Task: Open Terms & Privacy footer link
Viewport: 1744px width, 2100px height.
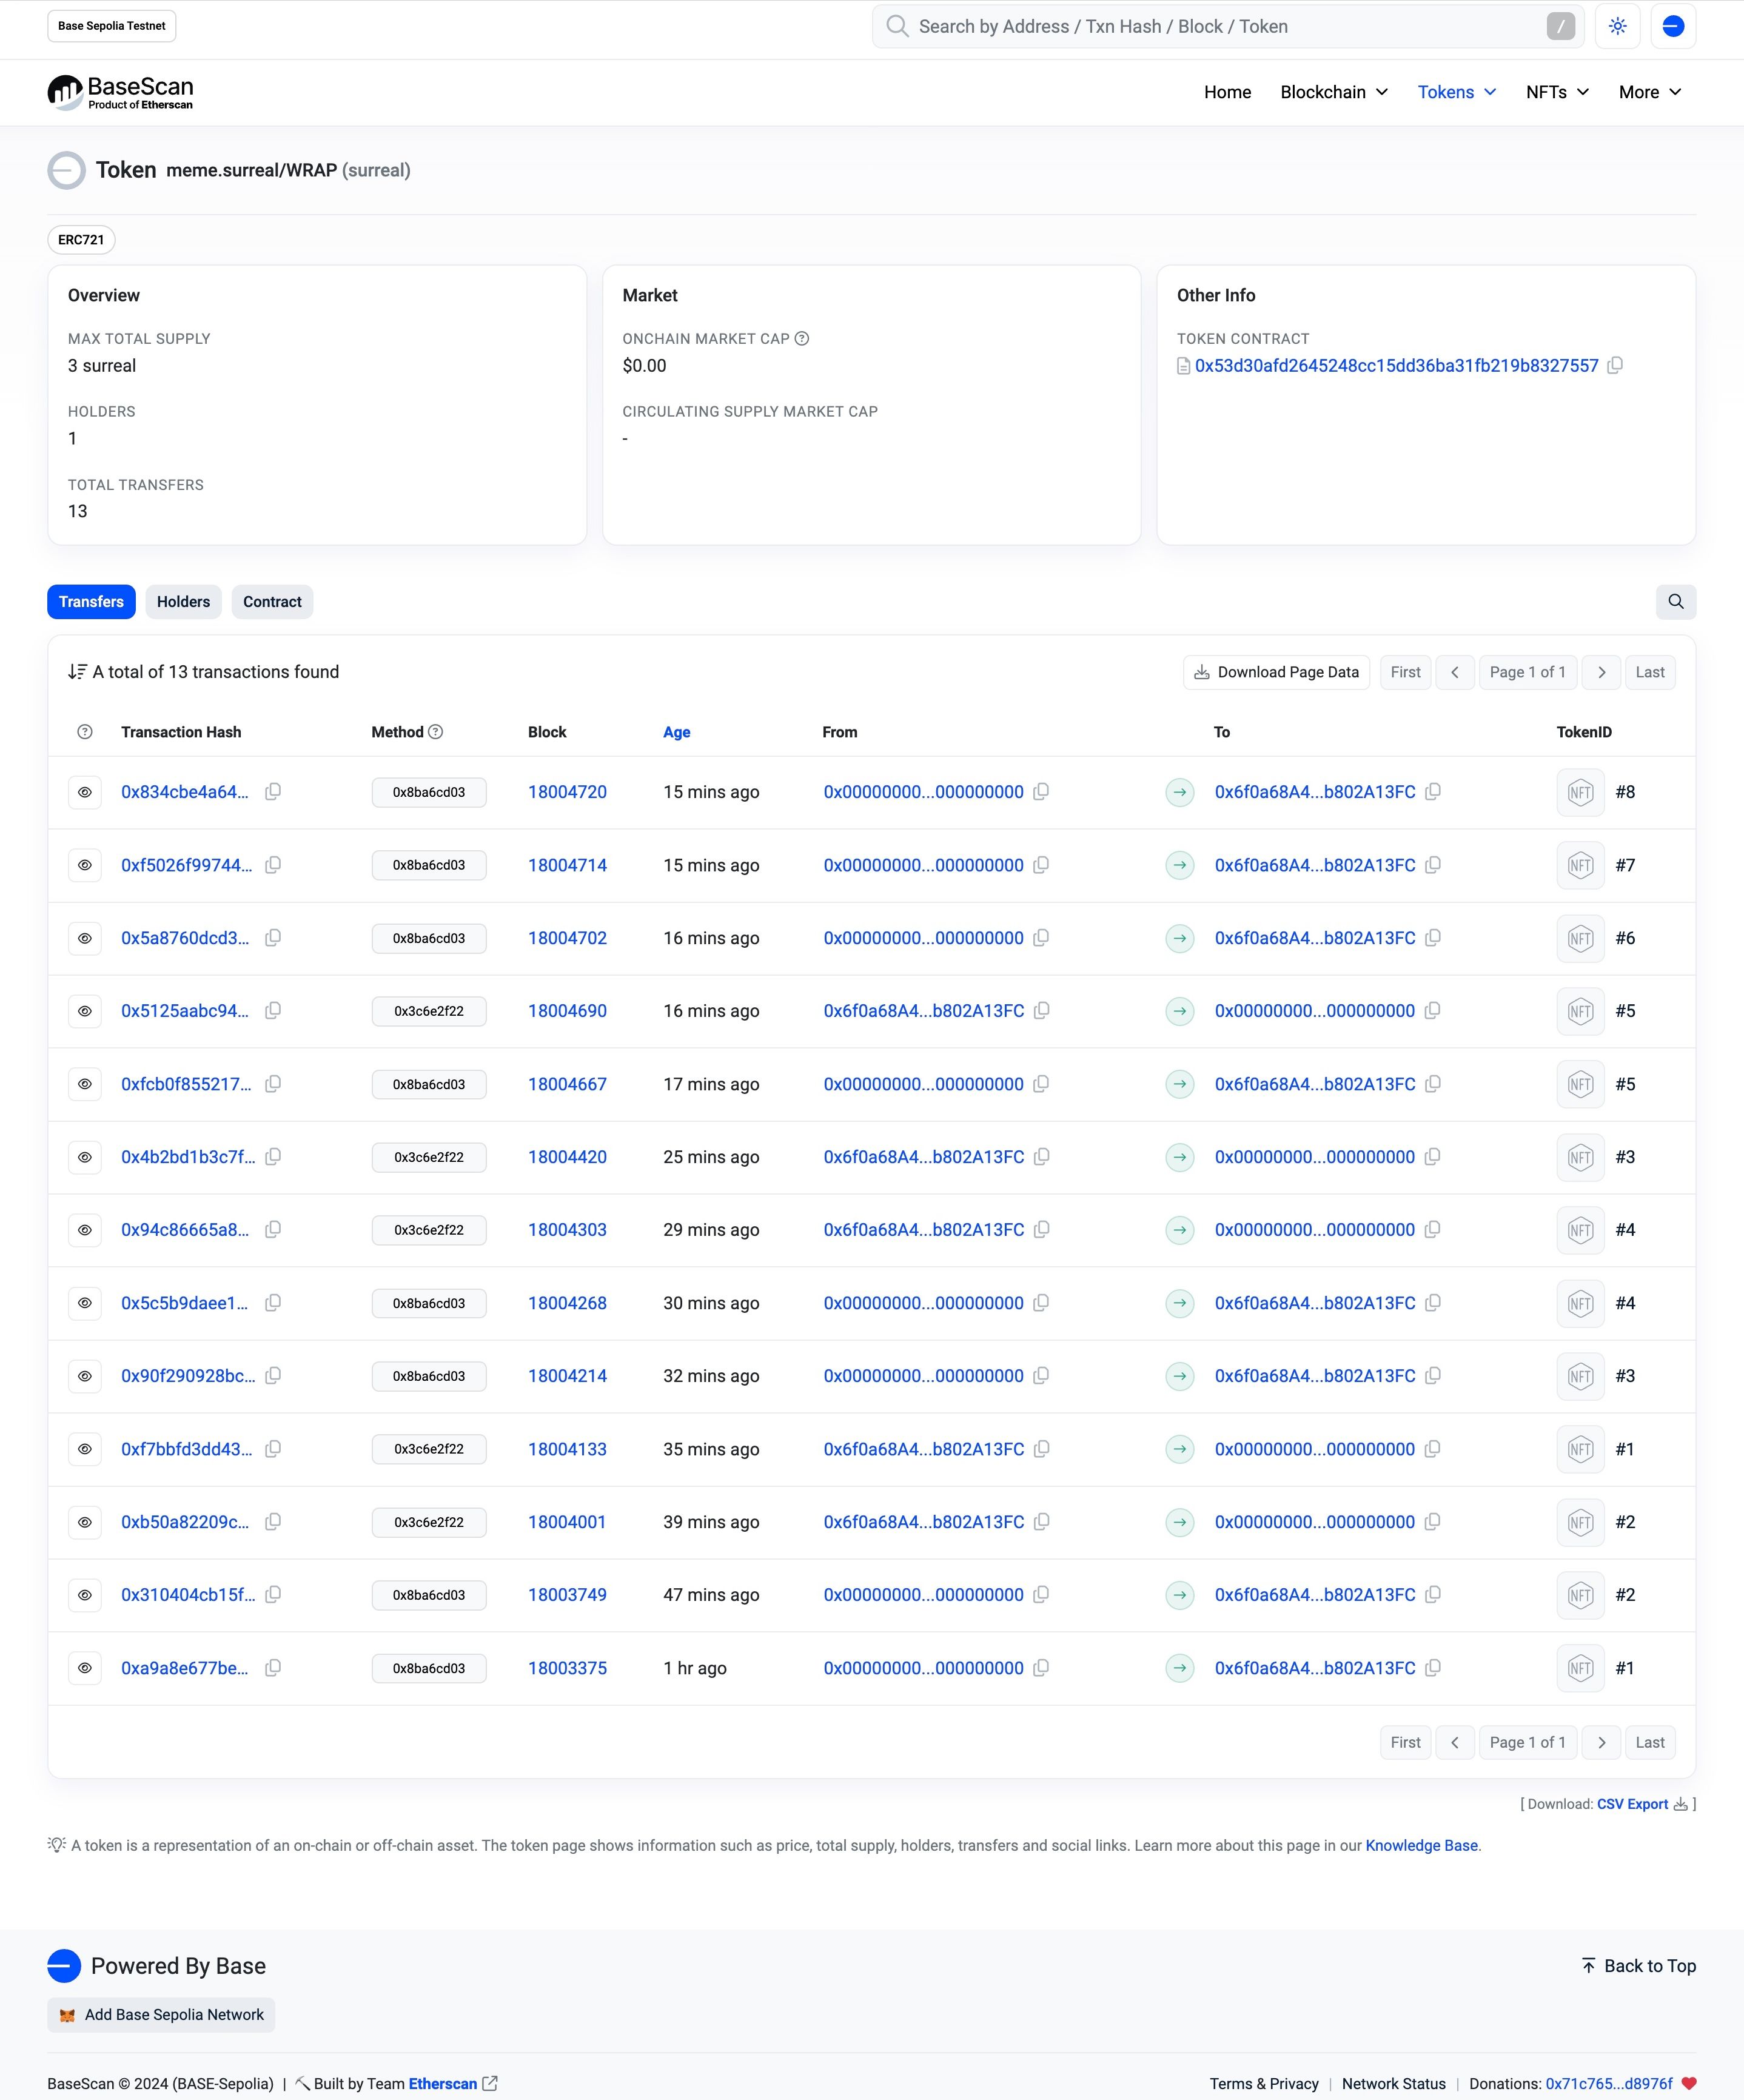Action: [x=1264, y=2084]
